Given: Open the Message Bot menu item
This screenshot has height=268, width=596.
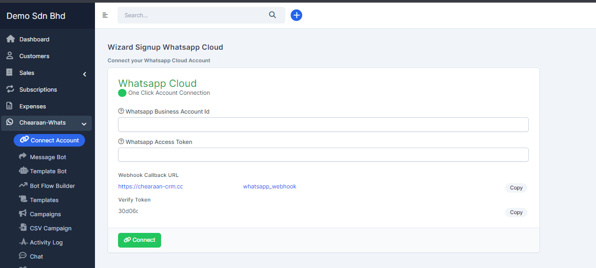Looking at the screenshot, I should tap(48, 157).
